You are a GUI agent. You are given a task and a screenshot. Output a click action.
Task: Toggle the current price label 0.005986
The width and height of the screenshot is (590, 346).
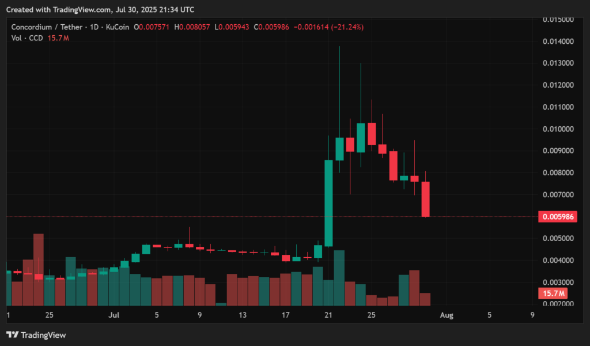click(x=557, y=216)
